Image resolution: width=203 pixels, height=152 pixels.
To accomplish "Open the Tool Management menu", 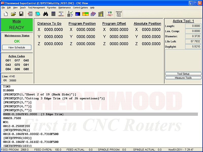I will [36, 8].
